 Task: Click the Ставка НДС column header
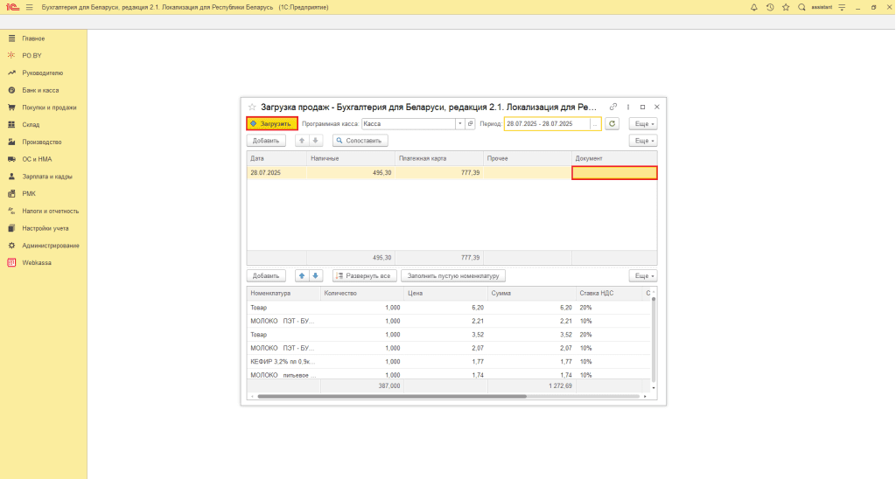tap(609, 293)
